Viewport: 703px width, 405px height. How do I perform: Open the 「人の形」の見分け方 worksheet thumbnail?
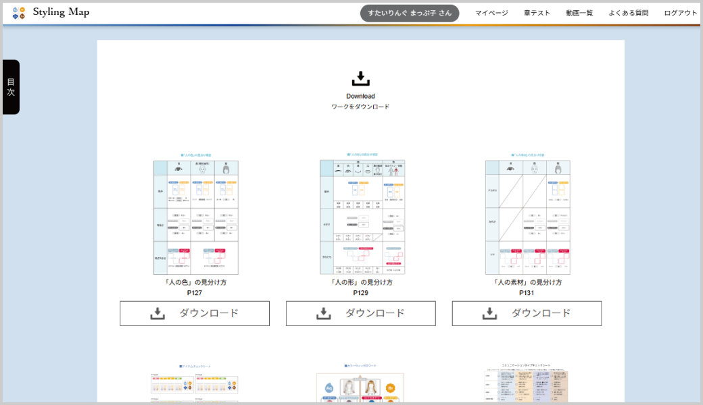(x=362, y=216)
